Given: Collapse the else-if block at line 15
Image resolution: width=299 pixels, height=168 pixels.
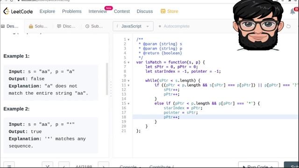Looking at the screenshot, I should click(x=128, y=104).
